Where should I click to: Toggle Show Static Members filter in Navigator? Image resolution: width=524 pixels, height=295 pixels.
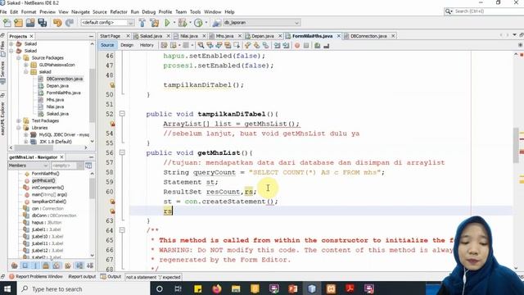click(x=36, y=265)
